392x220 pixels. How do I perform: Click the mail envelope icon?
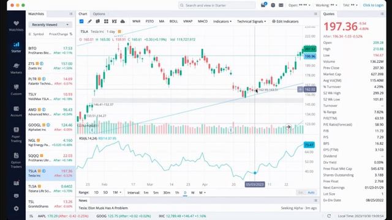(x=281, y=5)
